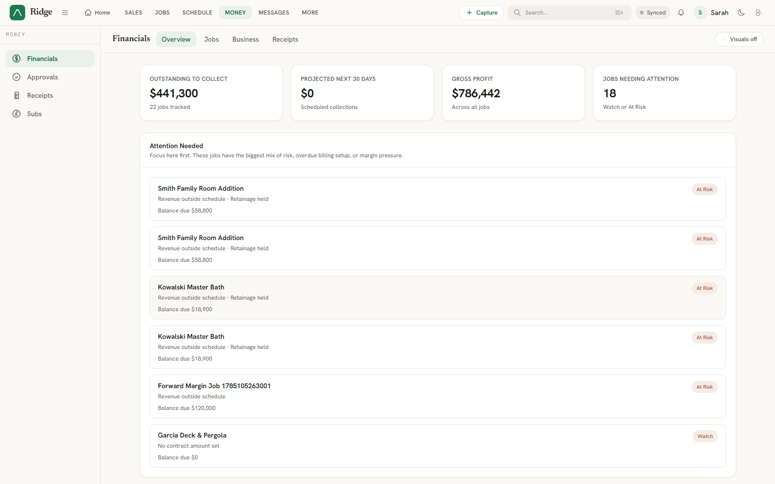Open the first Smith Family Room Addition row
This screenshot has height=484, width=775.
pyautogui.click(x=438, y=199)
